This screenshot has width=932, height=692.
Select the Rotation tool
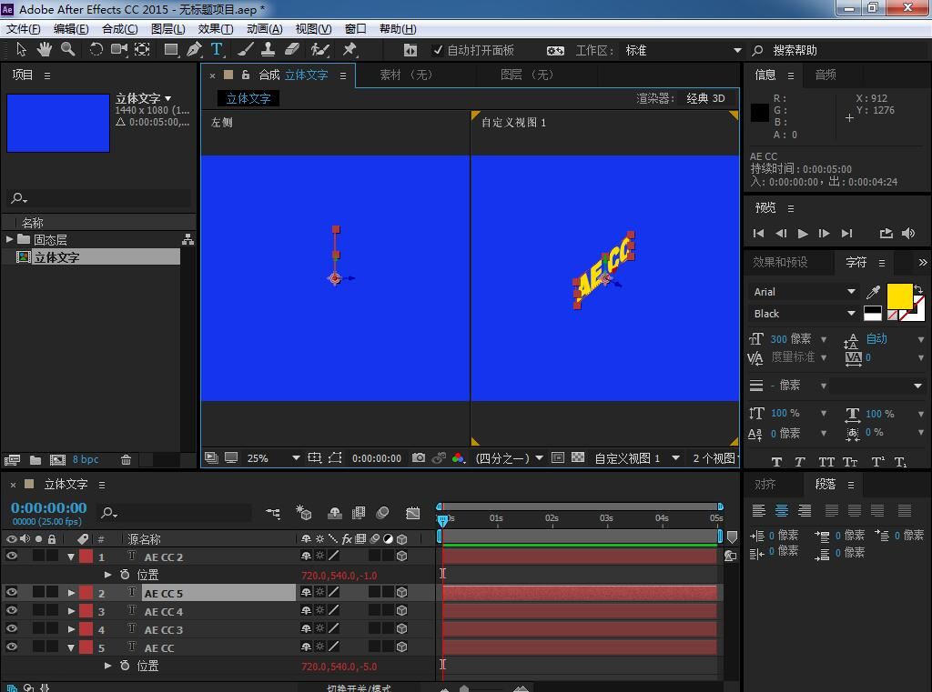(96, 49)
